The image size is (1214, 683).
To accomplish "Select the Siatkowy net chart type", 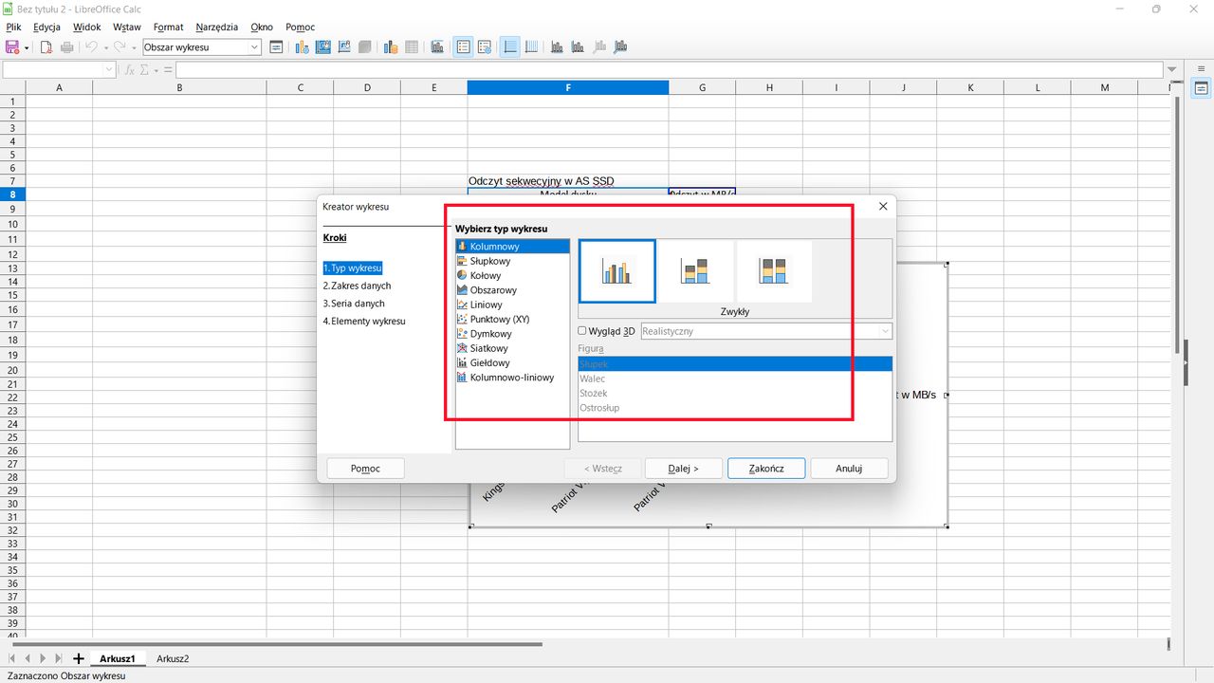I will point(490,348).
